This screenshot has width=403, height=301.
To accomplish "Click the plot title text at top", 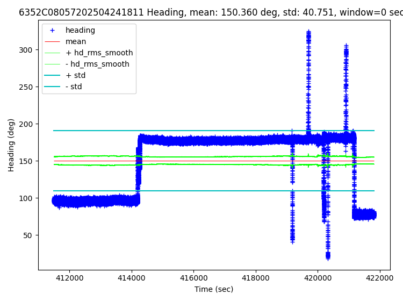I will 210,12.
